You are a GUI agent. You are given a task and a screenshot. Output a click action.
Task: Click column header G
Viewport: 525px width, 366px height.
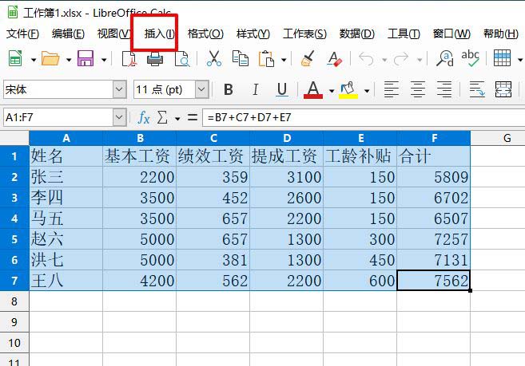(x=506, y=138)
